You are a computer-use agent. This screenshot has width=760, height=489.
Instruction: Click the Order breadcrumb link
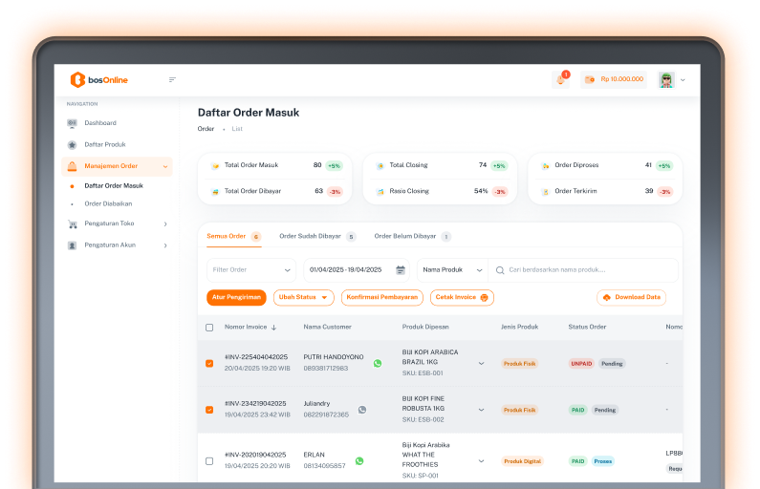click(x=206, y=129)
